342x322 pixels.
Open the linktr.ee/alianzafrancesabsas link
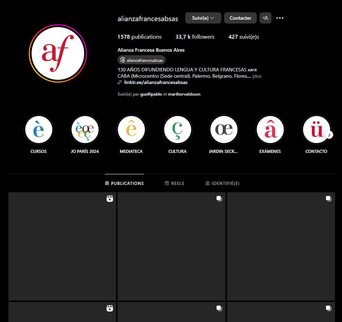point(156,82)
